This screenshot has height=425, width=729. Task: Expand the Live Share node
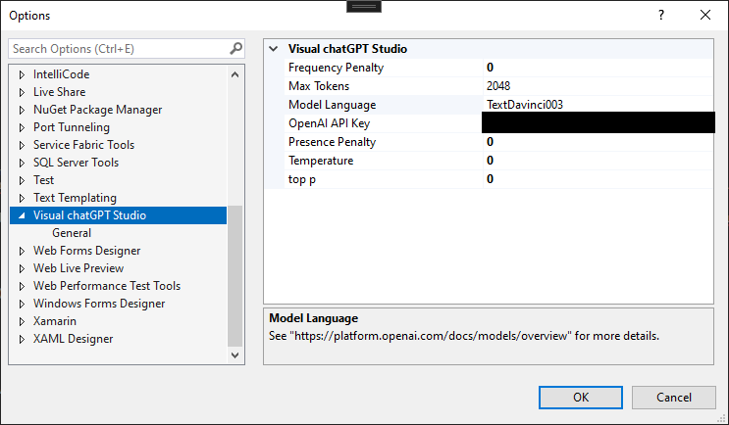tap(22, 92)
